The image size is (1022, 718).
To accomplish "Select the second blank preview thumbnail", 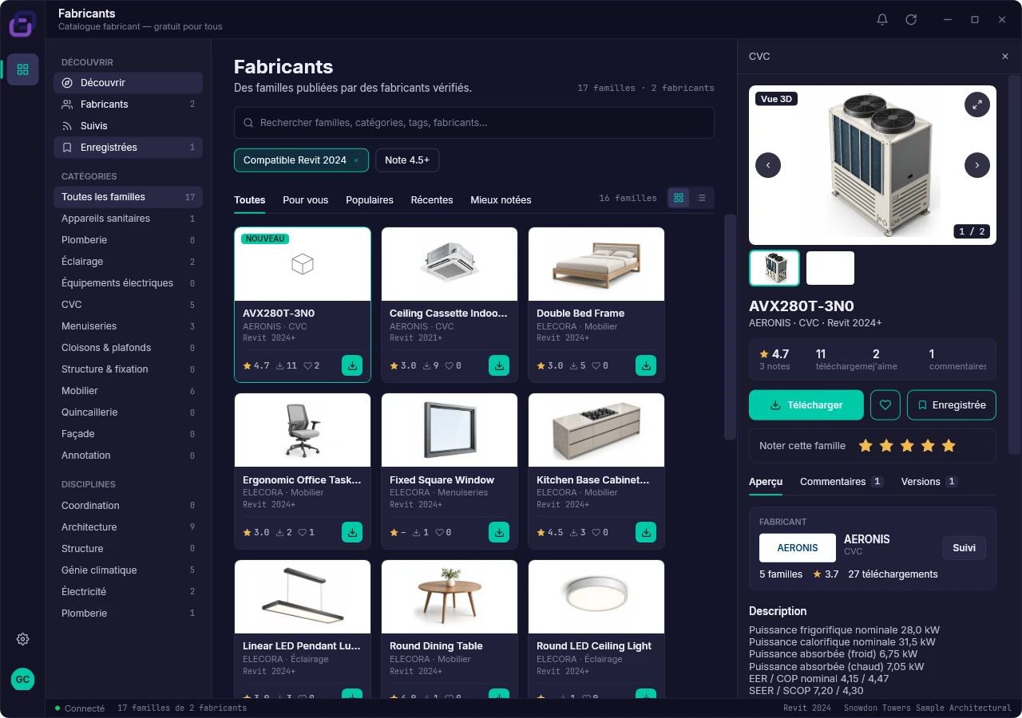I will tap(830, 268).
